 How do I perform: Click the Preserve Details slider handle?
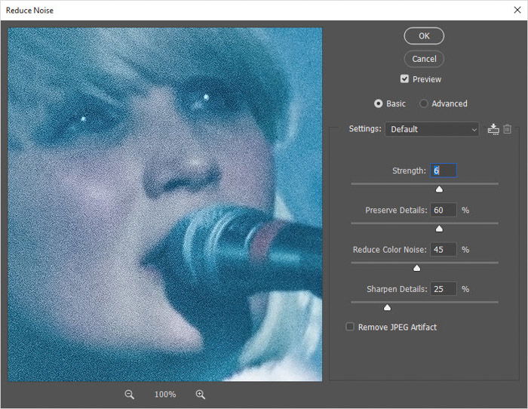[x=439, y=229]
